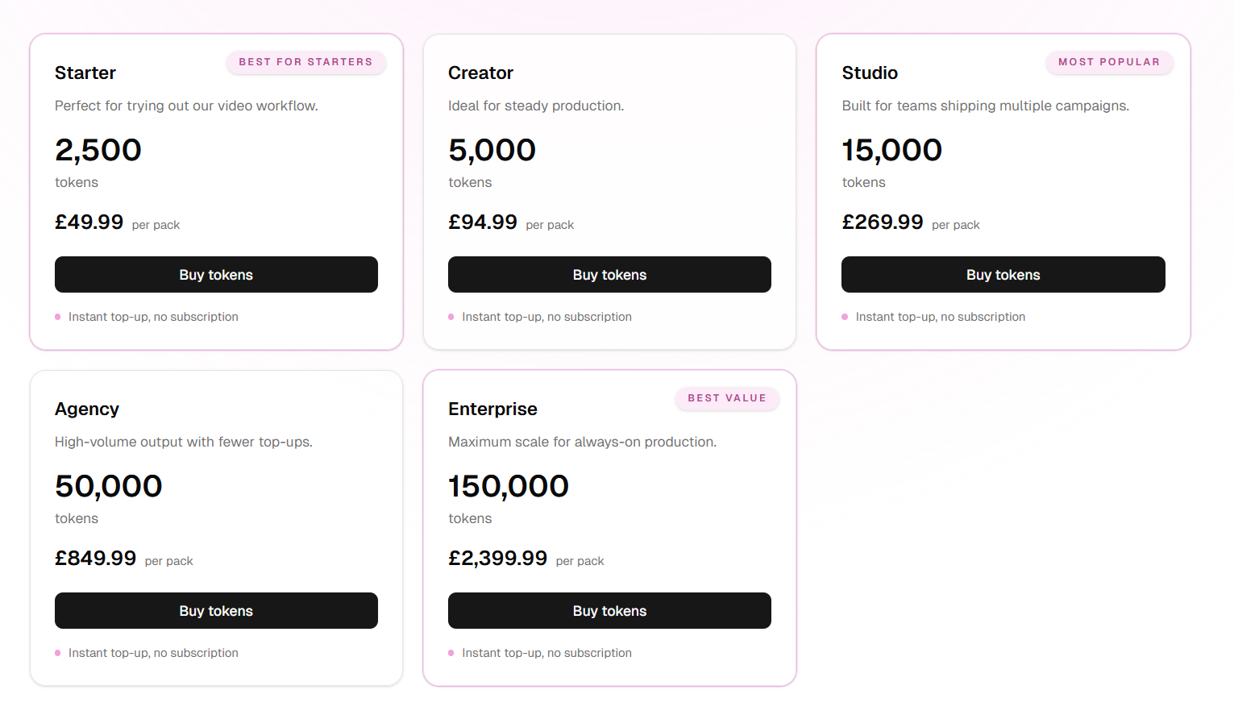This screenshot has width=1234, height=719.
Task: Select the Creator plan heading
Action: pos(480,73)
